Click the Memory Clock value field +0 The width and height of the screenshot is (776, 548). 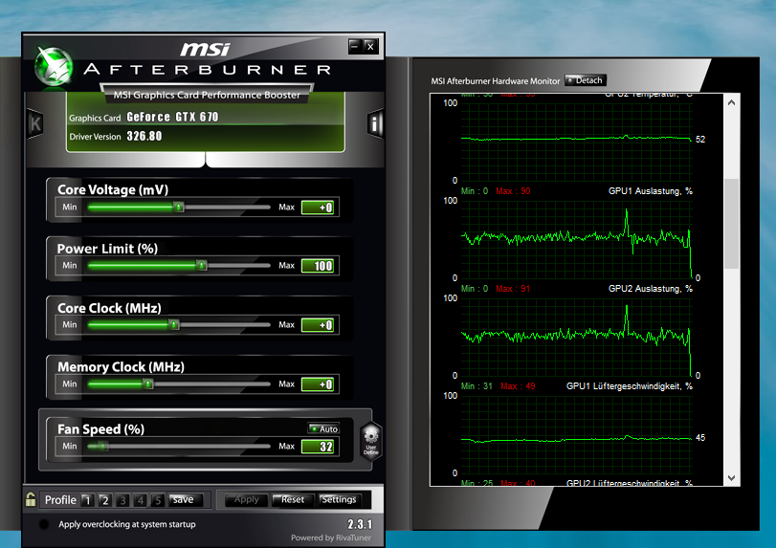point(318,384)
